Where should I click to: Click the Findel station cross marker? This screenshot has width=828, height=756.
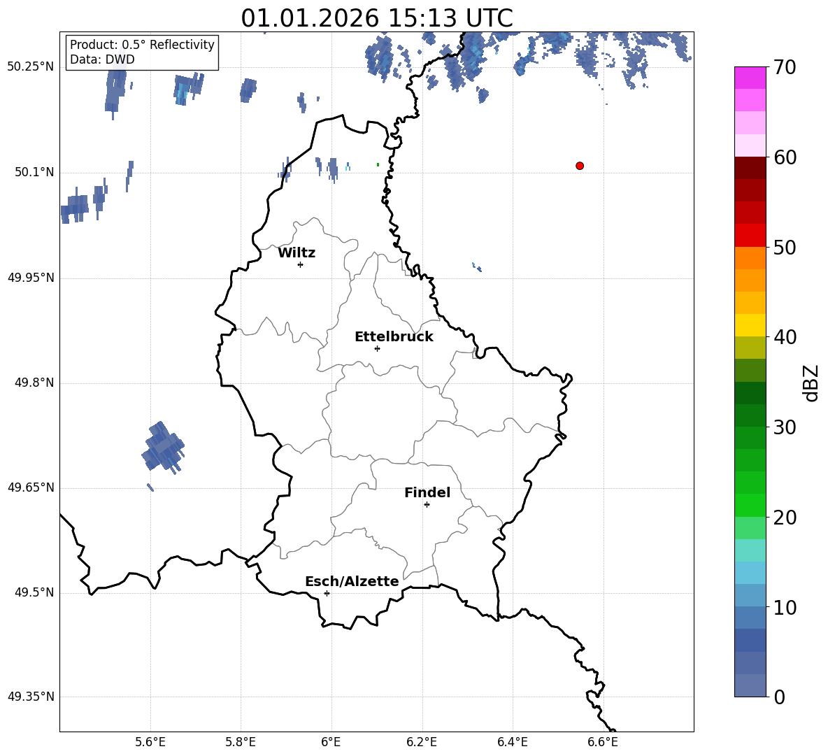427,505
